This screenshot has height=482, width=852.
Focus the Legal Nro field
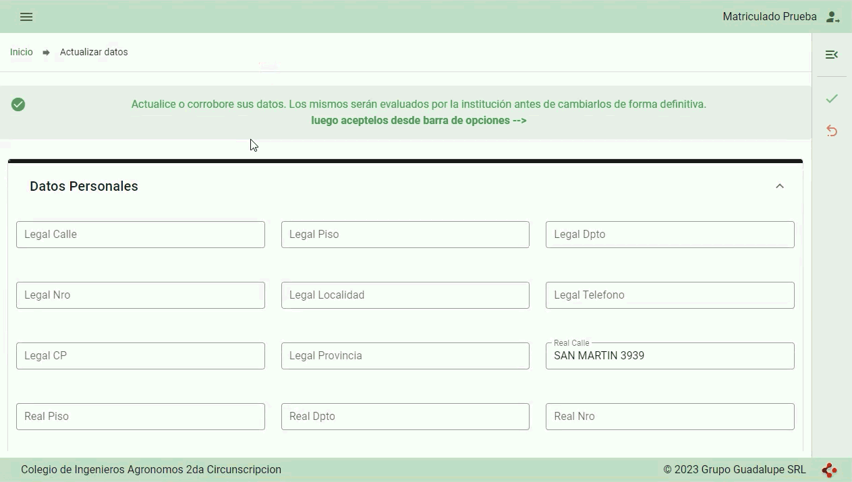click(x=140, y=295)
